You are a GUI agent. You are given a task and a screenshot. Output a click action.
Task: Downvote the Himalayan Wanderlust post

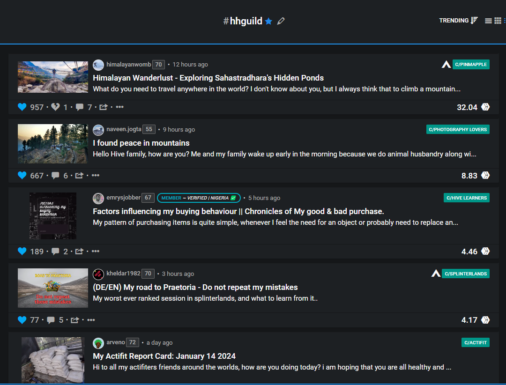[55, 107]
